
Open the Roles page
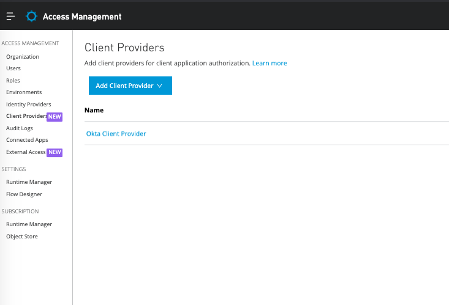(13, 81)
